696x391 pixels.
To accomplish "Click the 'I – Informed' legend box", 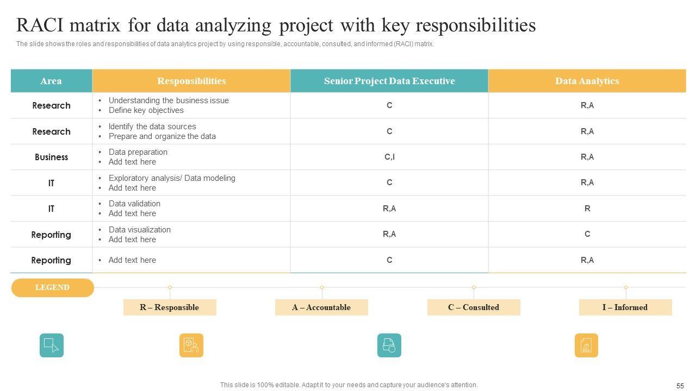I will point(625,307).
